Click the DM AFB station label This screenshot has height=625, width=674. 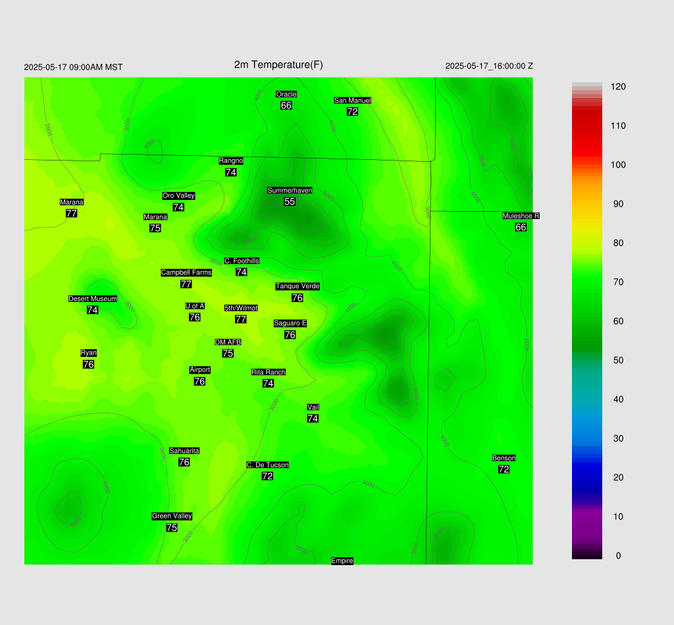pos(228,342)
